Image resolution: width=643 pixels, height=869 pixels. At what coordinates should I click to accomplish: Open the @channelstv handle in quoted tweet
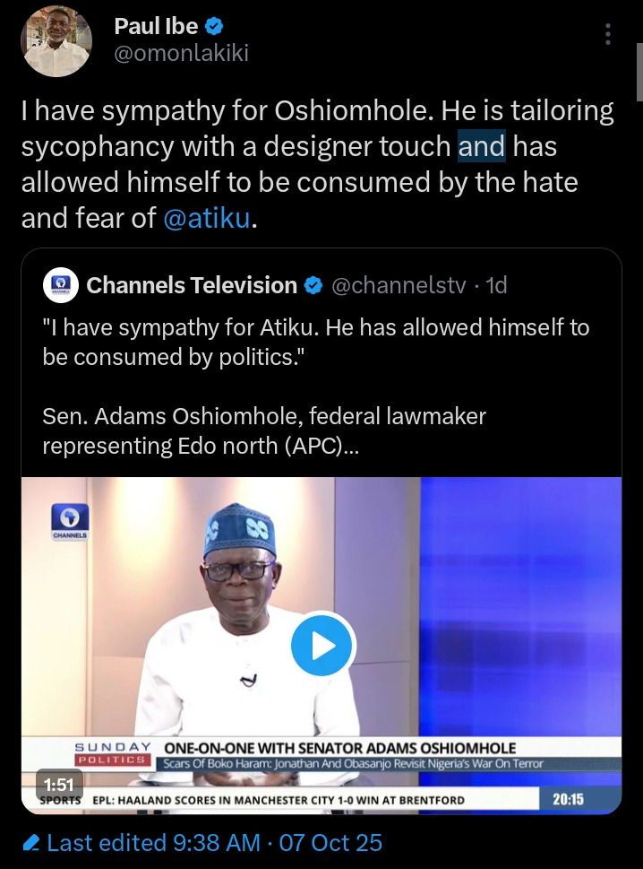point(399,286)
